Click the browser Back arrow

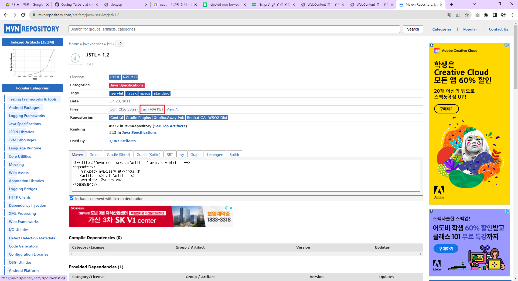point(6,15)
